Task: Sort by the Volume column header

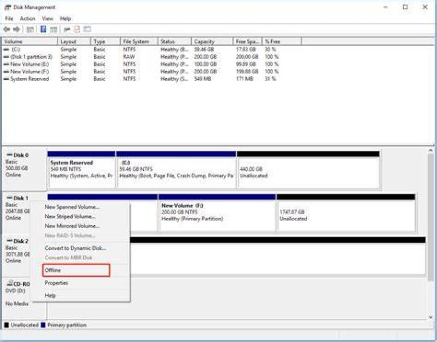Action: [x=30, y=41]
